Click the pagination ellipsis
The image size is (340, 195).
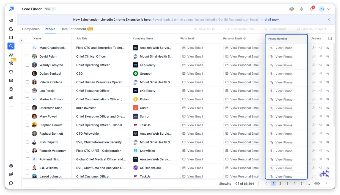click(308, 184)
